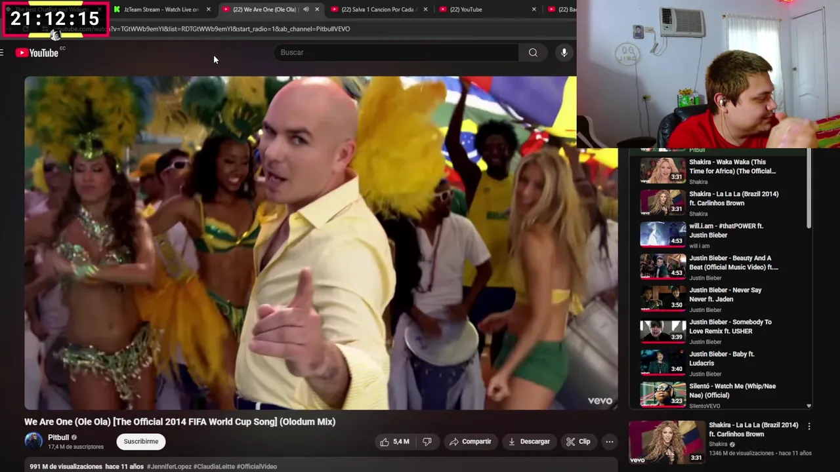This screenshot has height=472, width=840.
Task: Close the (22) YouTube tab
Action: [x=534, y=9]
